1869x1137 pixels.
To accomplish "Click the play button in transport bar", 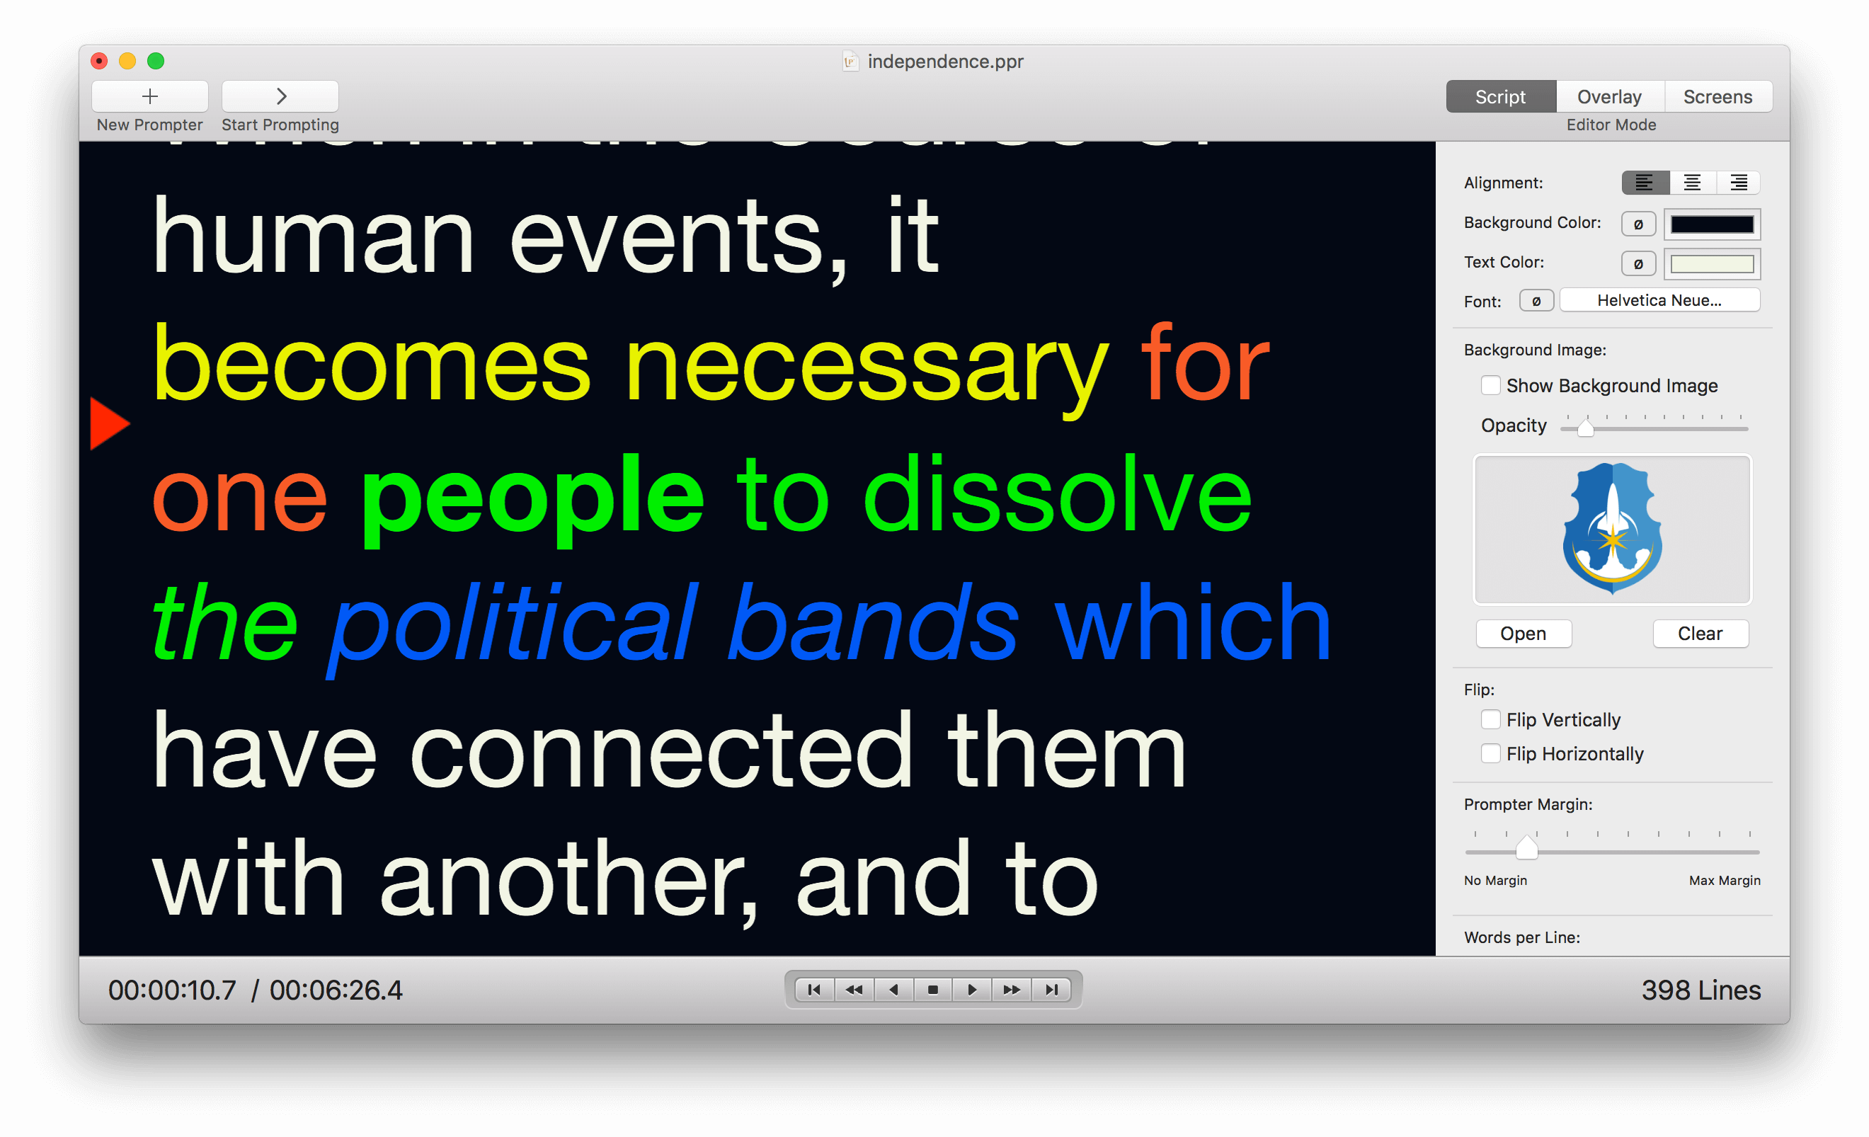I will tap(969, 989).
